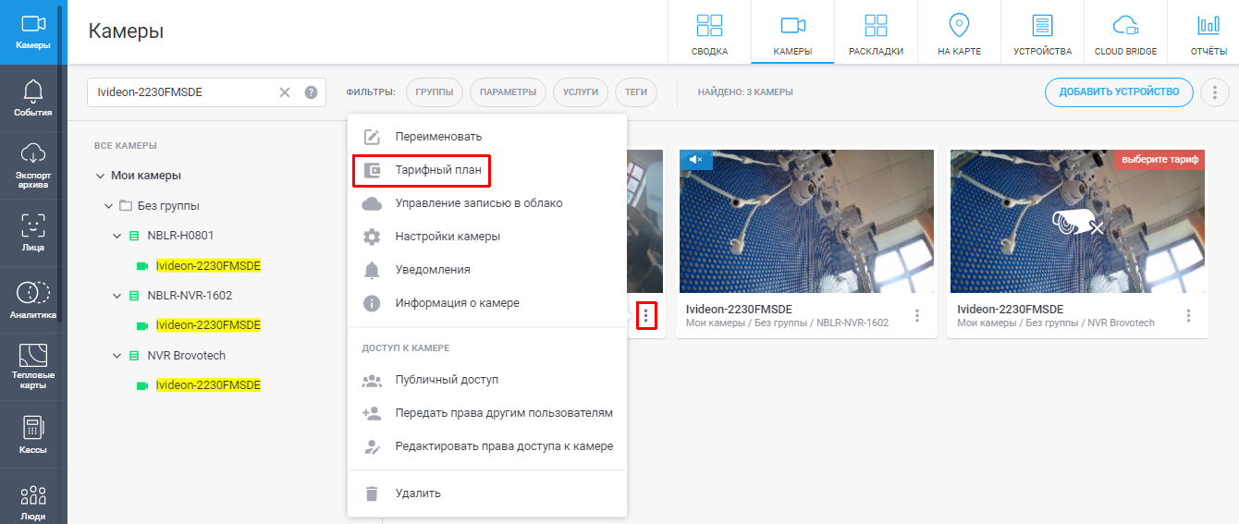This screenshot has height=524, width=1239.
Task: Collapse the 'Мои камеры' tree node
Action: [100, 176]
